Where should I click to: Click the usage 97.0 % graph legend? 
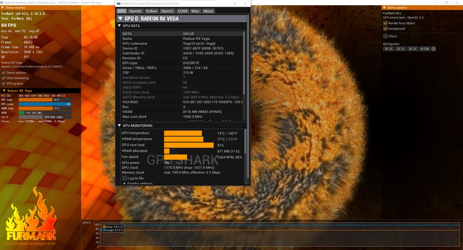[x=113, y=230]
